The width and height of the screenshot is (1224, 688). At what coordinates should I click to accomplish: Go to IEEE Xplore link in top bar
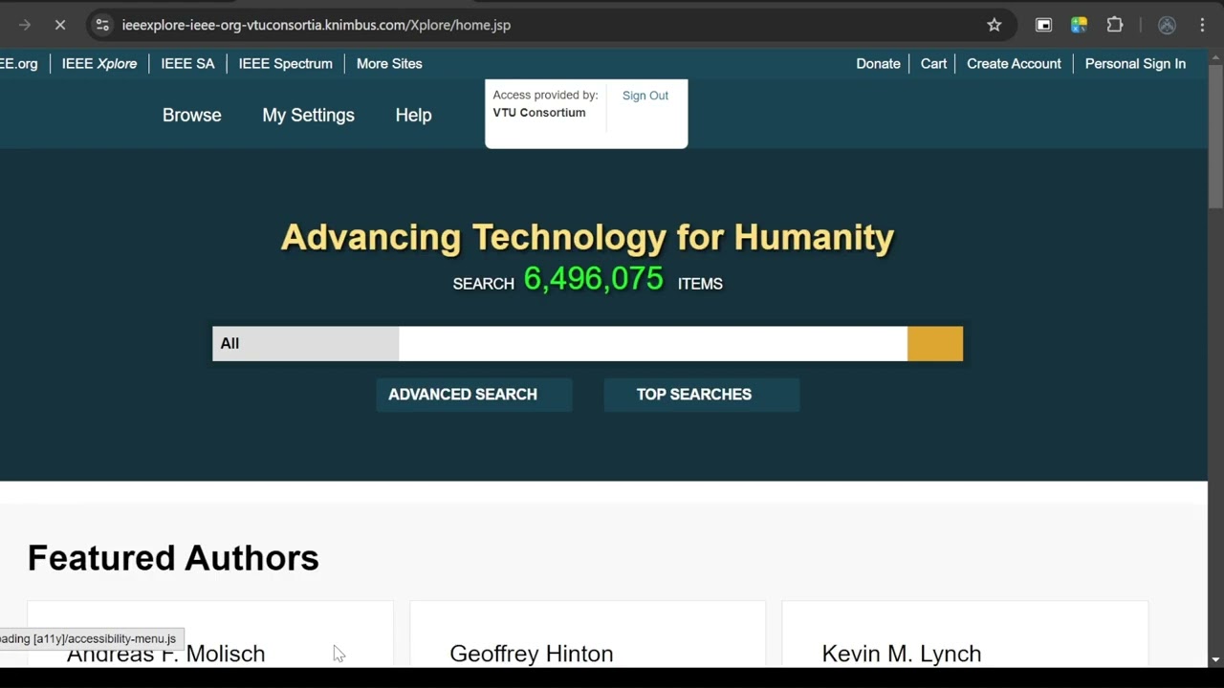click(99, 64)
